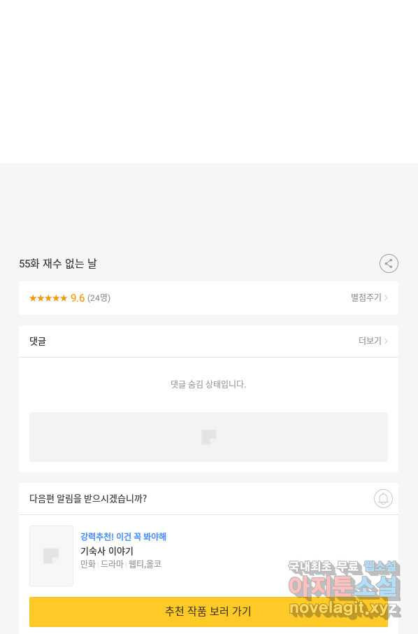Click the 55화 재수 없는 날 title
This screenshot has width=418, height=634.
tap(58, 264)
